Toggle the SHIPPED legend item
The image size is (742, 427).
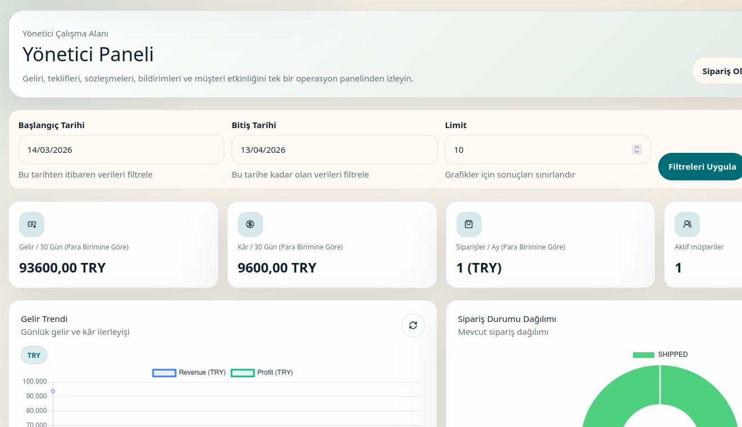pyautogui.click(x=660, y=355)
